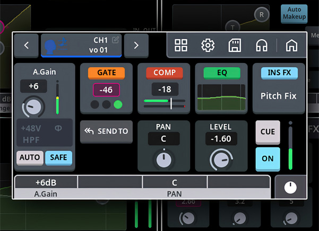The width and height of the screenshot is (319, 231).
Task: Click the edit pencil next to CH1
Action: coord(116,40)
